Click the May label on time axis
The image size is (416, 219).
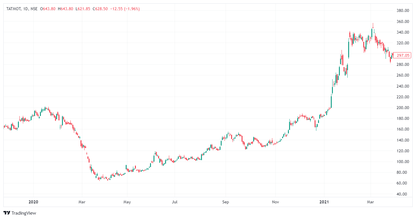(127, 202)
